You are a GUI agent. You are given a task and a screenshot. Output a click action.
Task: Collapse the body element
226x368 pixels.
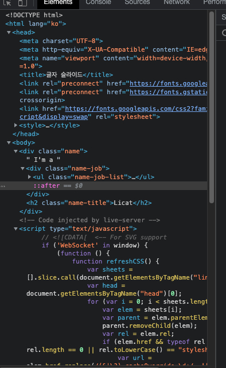(9, 143)
